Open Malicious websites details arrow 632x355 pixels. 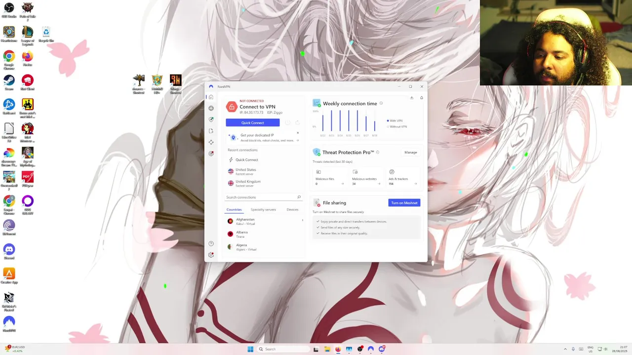tap(379, 184)
